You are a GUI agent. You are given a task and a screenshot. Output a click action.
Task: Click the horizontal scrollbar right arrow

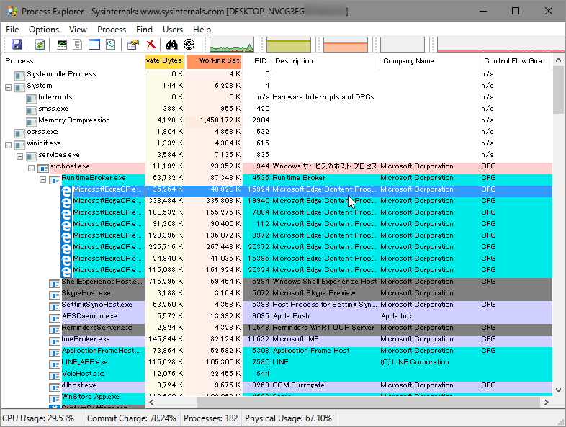click(x=547, y=402)
